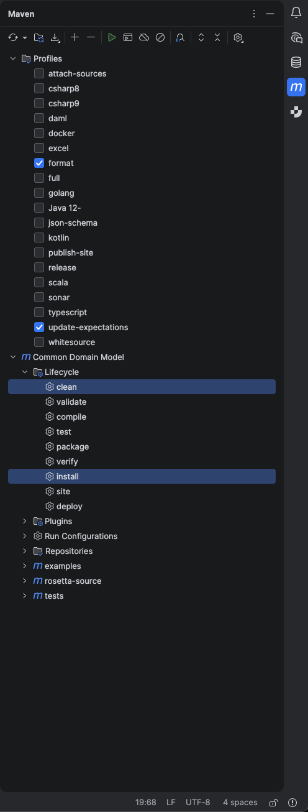Select the clean lifecycle goal

pyautogui.click(x=142, y=387)
